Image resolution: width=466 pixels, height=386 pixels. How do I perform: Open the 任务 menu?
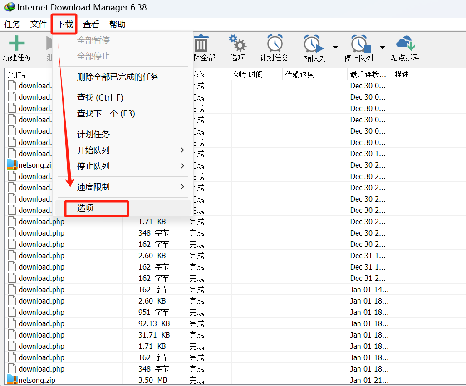pyautogui.click(x=12, y=24)
